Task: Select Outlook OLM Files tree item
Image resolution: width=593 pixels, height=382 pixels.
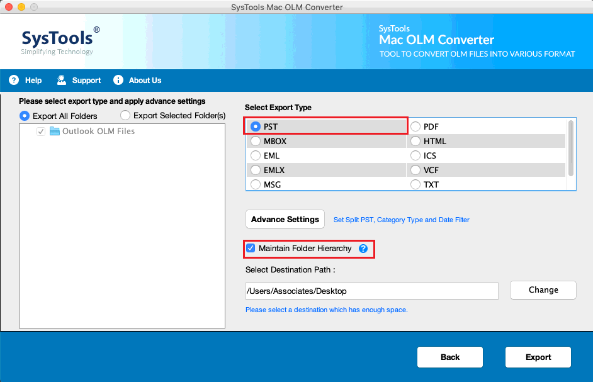Action: click(98, 132)
